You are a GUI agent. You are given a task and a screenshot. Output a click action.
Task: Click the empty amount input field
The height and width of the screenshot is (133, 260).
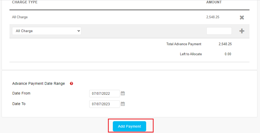[x=219, y=31]
